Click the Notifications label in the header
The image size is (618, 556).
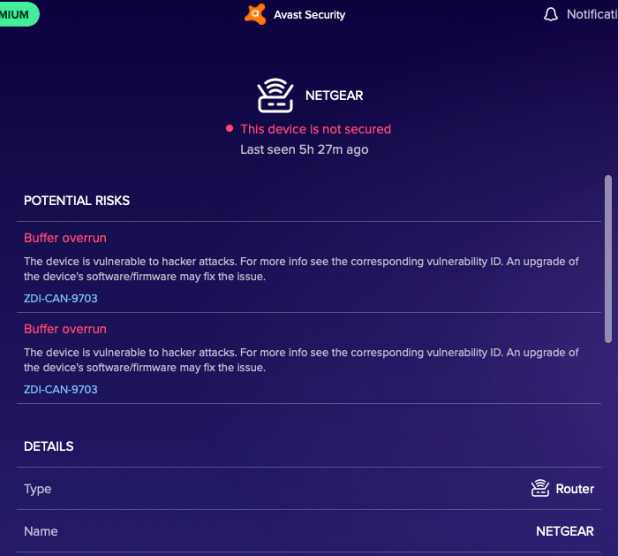pyautogui.click(x=592, y=14)
